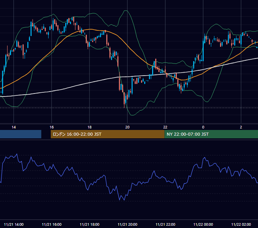Screen dimensions: 258x228
Task: Click the 22 hour label on price chart
Action: [x=165, y=127]
